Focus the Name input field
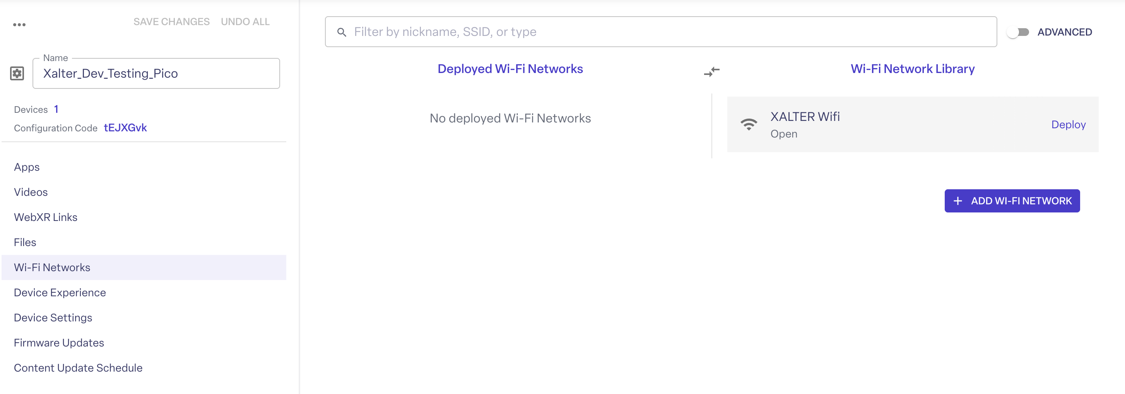This screenshot has height=394, width=1125. click(x=156, y=73)
